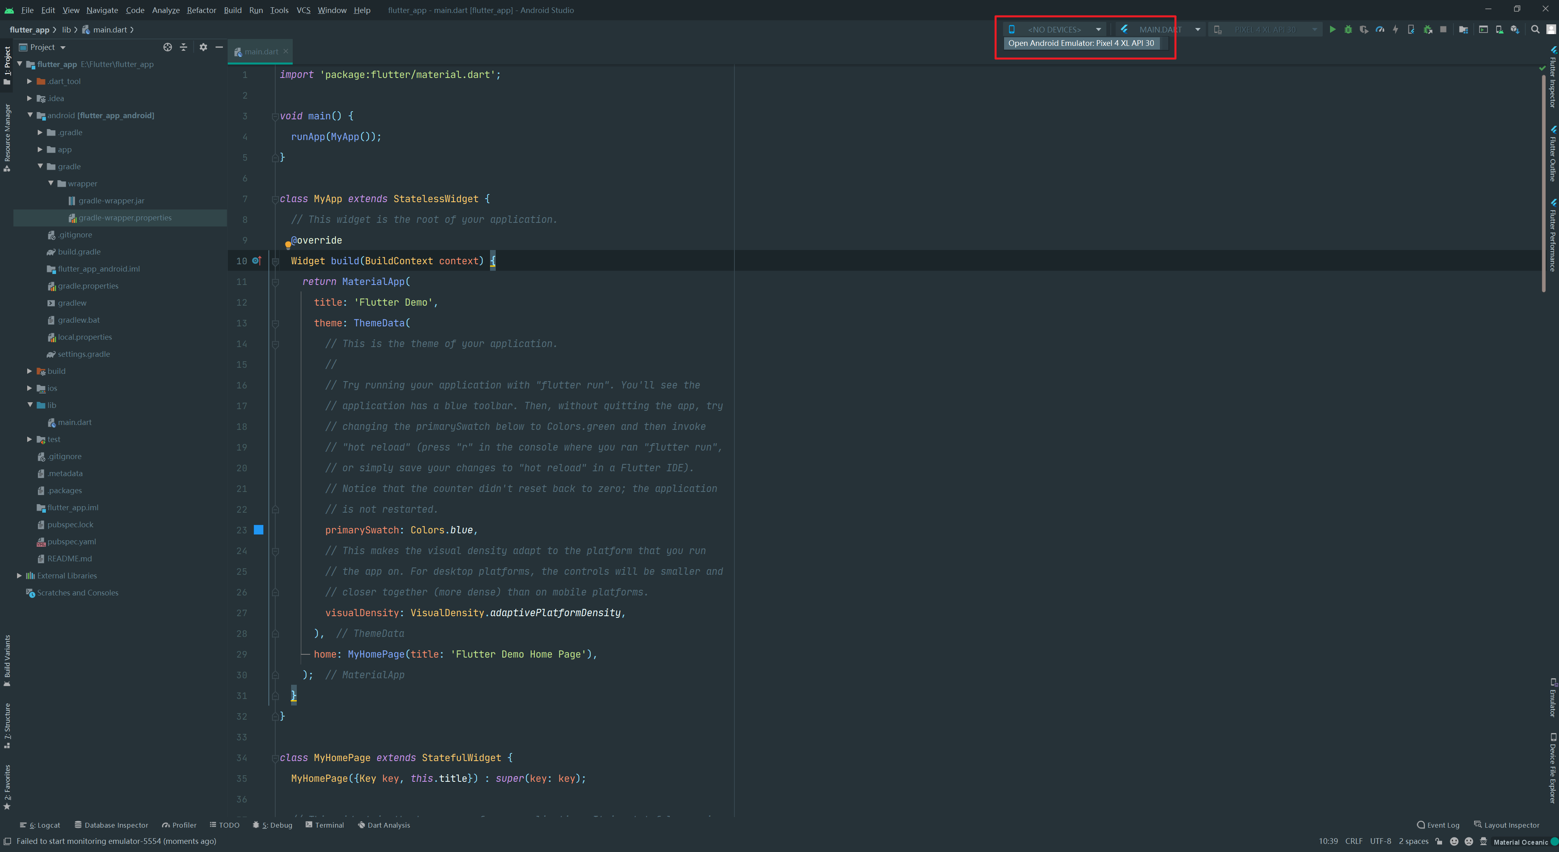
Task: Click the lightbulb intention on line 9
Action: (288, 245)
